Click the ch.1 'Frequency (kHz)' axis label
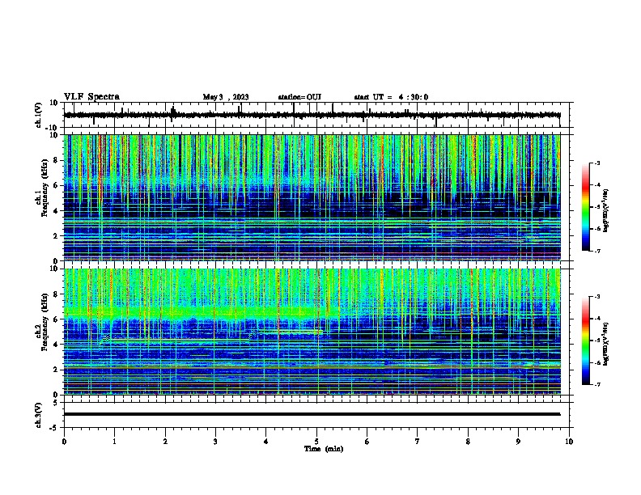This screenshot has width=641, height=495. pyautogui.click(x=45, y=188)
